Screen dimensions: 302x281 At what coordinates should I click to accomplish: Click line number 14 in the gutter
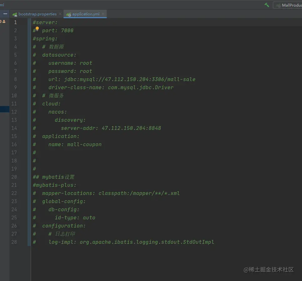[14, 128]
